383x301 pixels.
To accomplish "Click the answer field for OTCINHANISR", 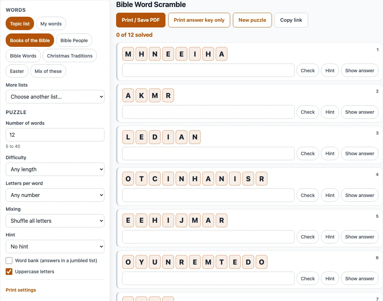I will [209, 195].
